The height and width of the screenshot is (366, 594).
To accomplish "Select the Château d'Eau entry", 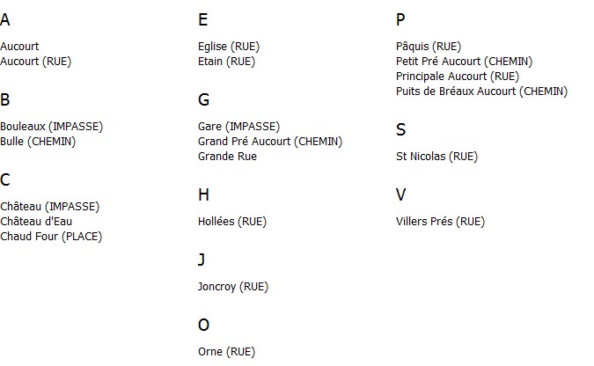I will pyautogui.click(x=36, y=221).
